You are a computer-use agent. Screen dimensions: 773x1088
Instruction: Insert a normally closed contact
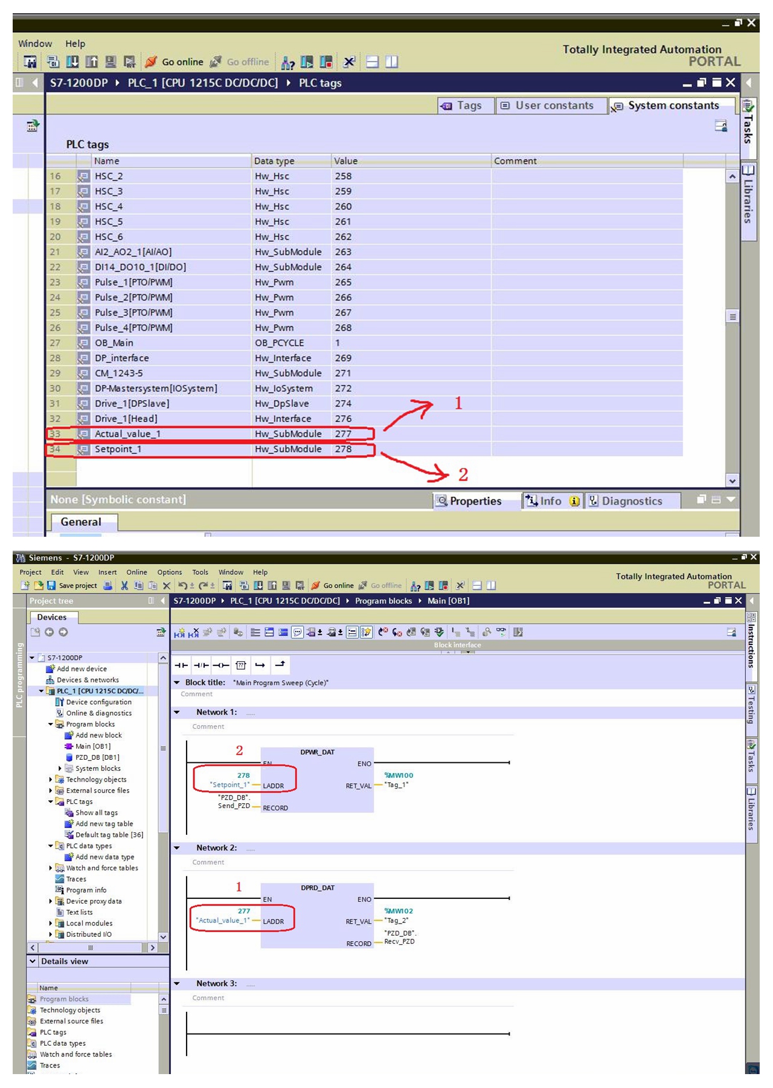(x=201, y=665)
